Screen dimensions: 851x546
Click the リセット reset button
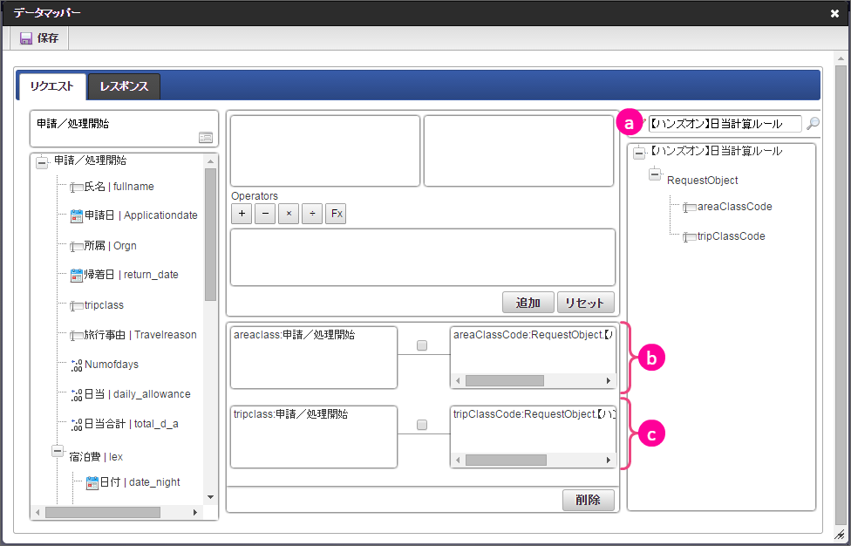(585, 303)
